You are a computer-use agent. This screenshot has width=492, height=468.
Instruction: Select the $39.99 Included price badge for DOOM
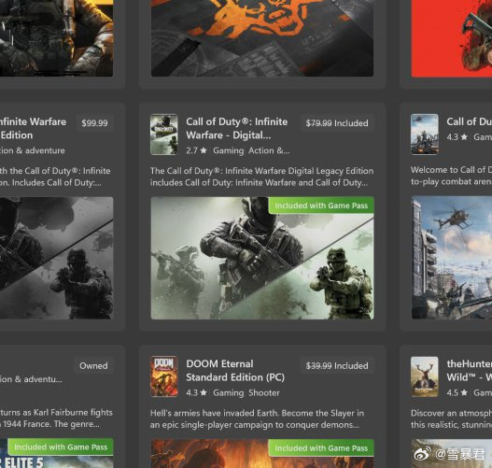tap(337, 365)
